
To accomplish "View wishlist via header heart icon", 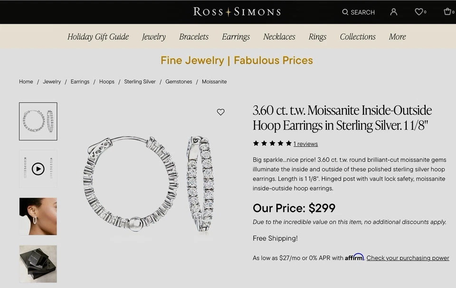I will tap(418, 12).
